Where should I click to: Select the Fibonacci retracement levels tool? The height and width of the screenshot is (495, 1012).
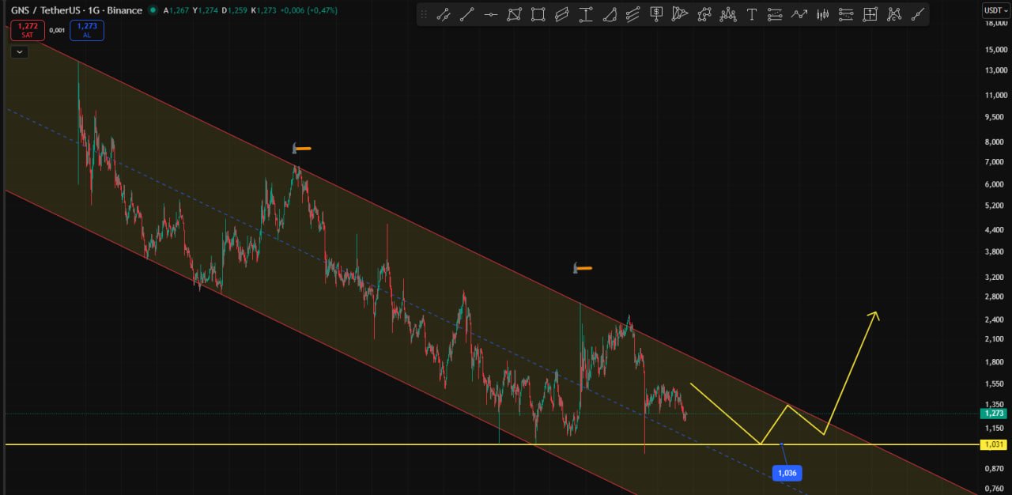pyautogui.click(x=775, y=14)
